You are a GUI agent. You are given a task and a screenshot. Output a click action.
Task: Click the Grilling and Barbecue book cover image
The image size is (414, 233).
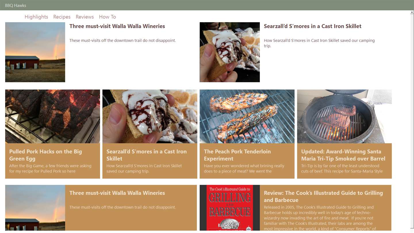click(x=230, y=208)
